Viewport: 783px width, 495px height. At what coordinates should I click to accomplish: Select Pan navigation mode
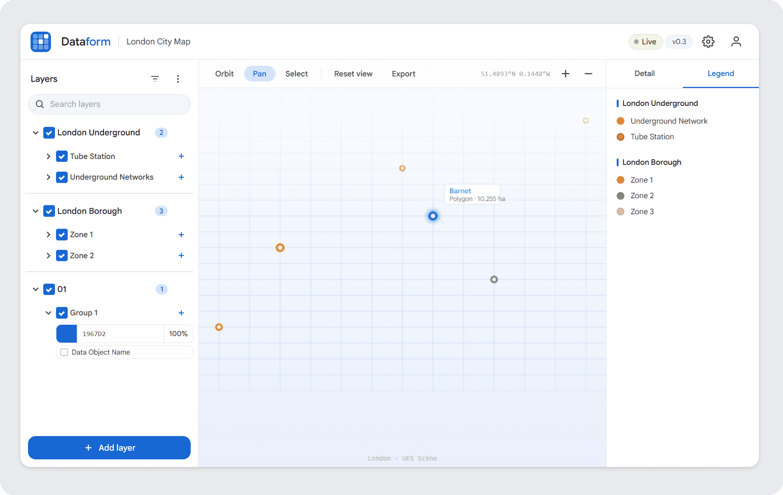(259, 74)
